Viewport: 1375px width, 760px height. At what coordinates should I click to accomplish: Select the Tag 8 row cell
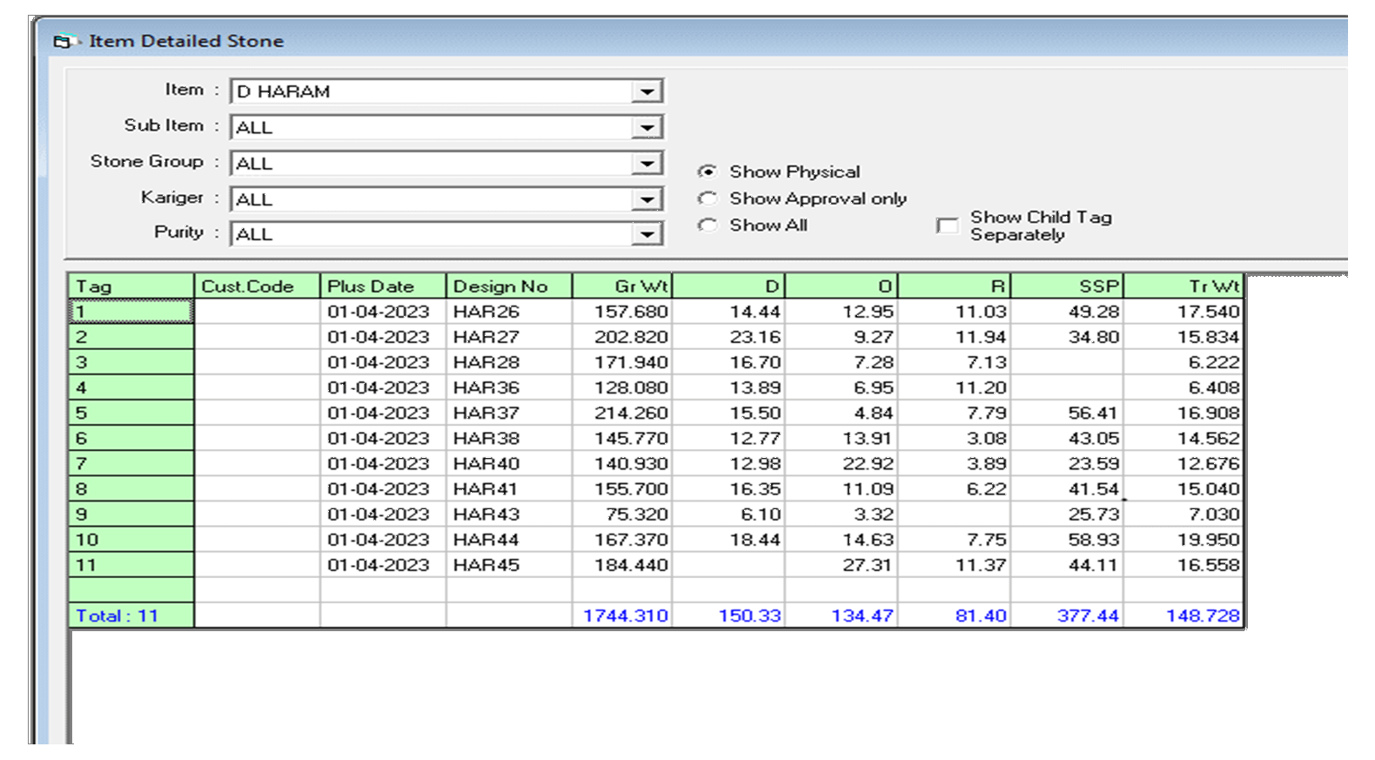(x=131, y=488)
